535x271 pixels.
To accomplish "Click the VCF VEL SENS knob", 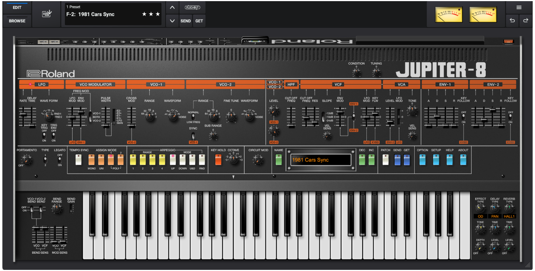I will 327,136.
